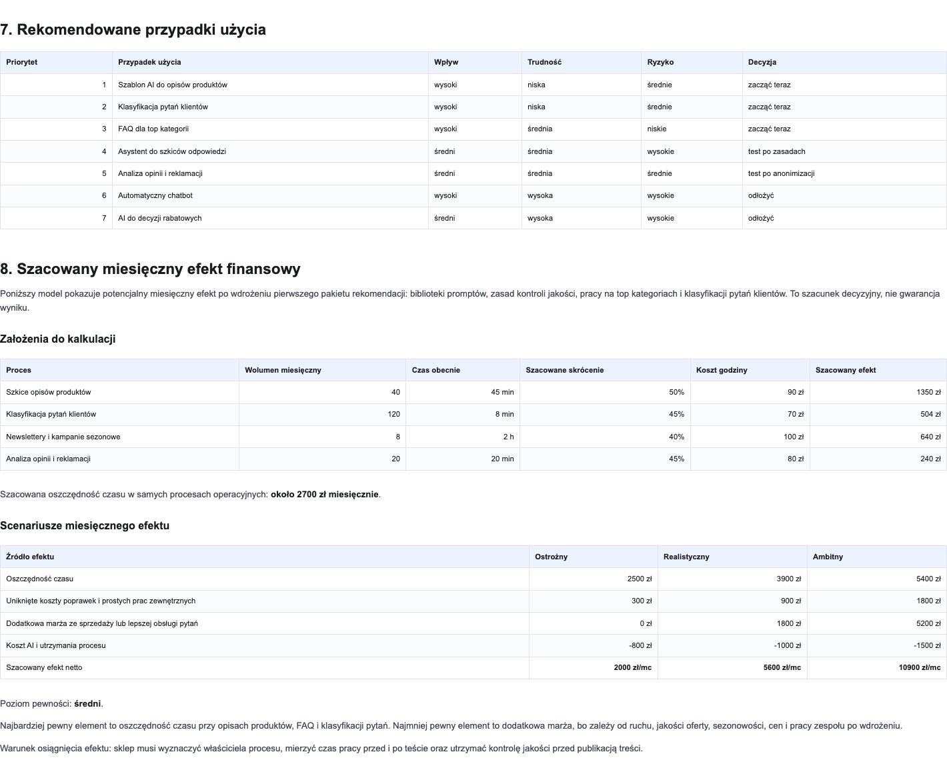Image resolution: width=947 pixels, height=762 pixels.
Task: Select 'AI do decyzji rabatowych' row
Action: pyautogui.click(x=473, y=218)
